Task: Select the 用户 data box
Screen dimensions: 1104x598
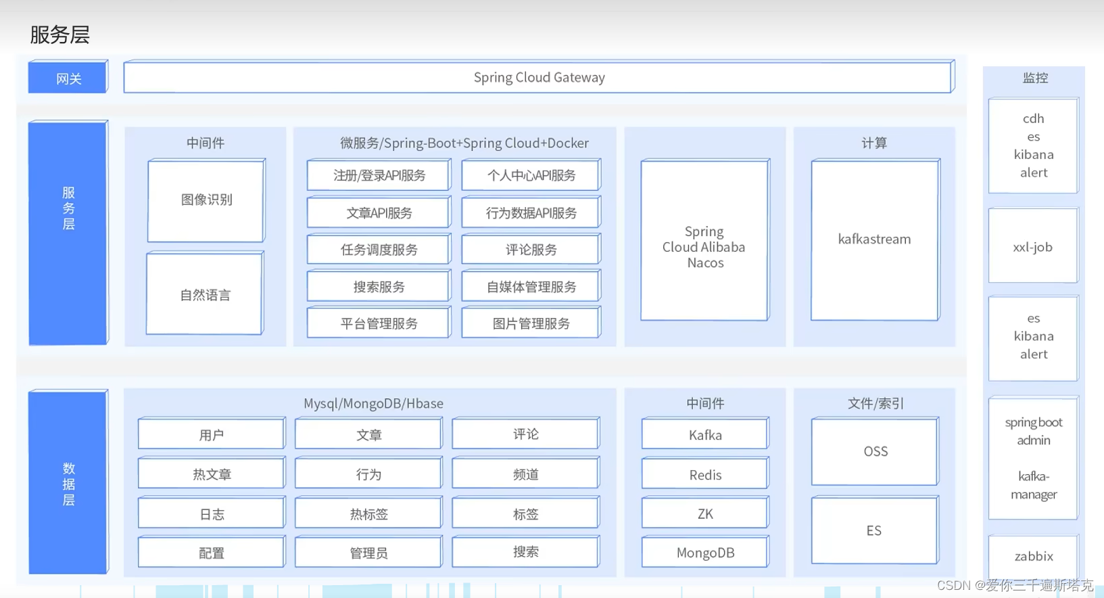Action: coord(212,434)
